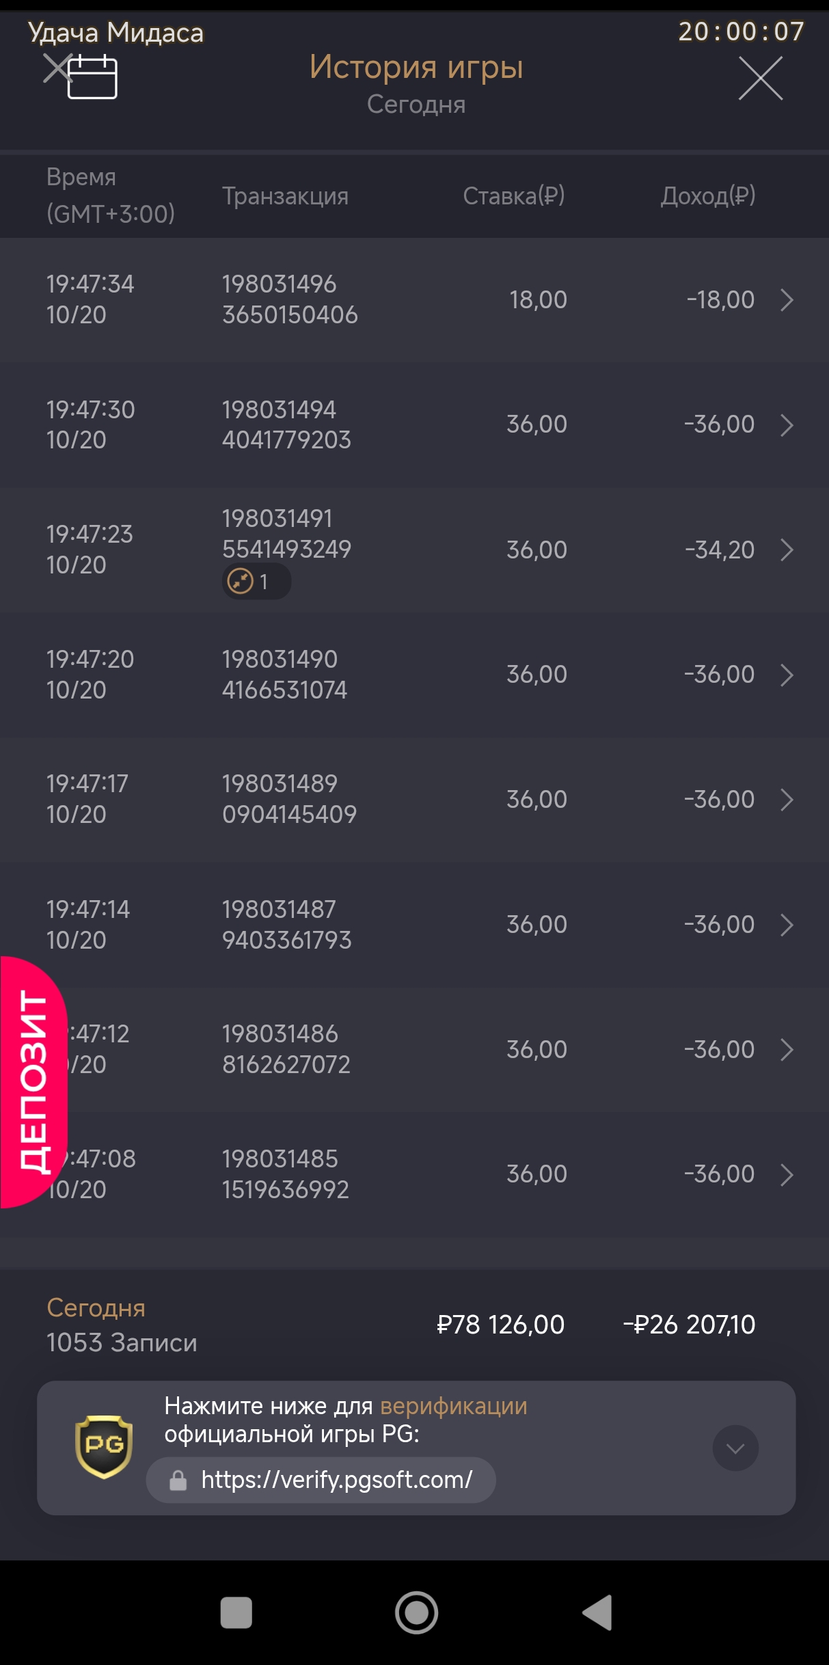Tap the free spin badge icon
The image size is (829, 1665).
point(241,582)
